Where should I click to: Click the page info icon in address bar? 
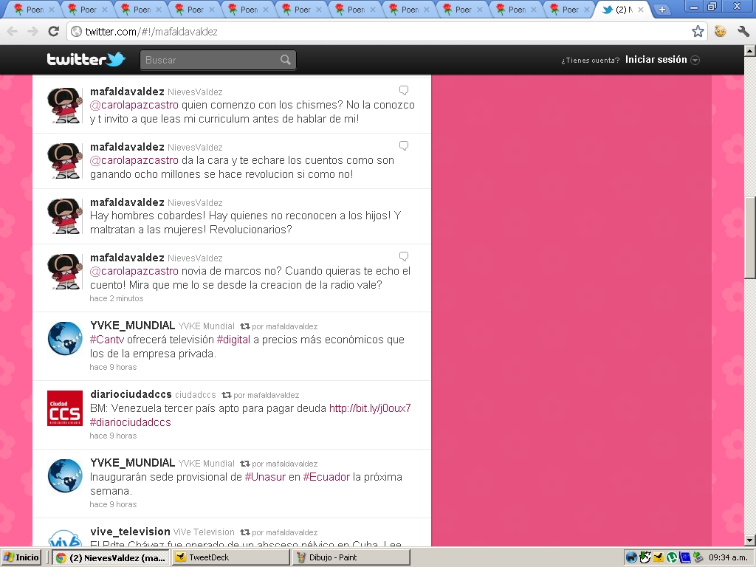tap(76, 31)
